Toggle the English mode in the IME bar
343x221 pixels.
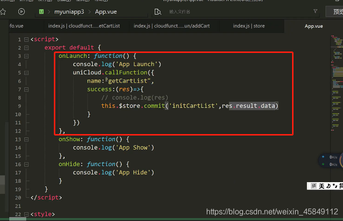[322, 186]
